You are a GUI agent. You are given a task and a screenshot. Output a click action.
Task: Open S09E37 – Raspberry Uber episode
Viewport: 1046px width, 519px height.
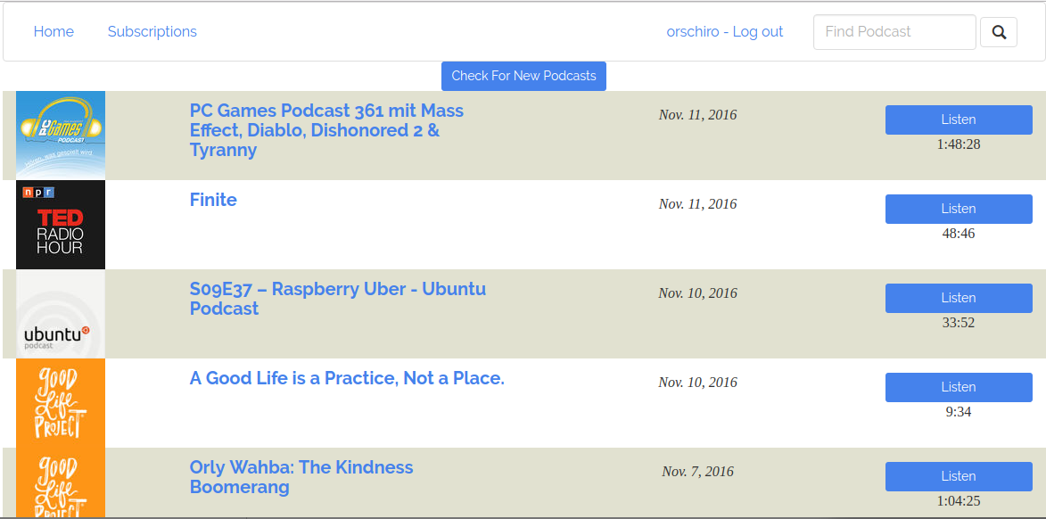(x=338, y=299)
